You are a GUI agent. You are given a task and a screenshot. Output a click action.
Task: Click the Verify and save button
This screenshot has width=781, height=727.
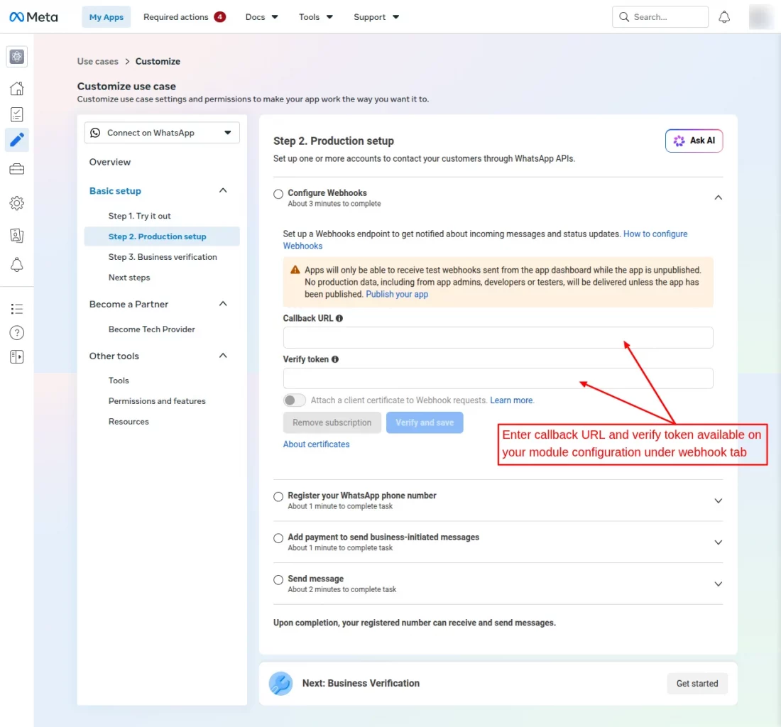[x=425, y=422]
